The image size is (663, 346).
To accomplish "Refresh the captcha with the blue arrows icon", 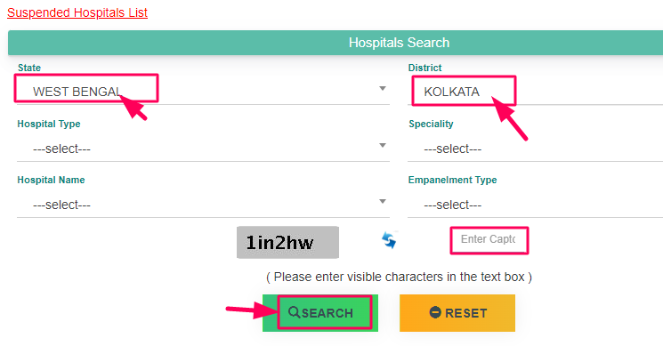I will (389, 240).
